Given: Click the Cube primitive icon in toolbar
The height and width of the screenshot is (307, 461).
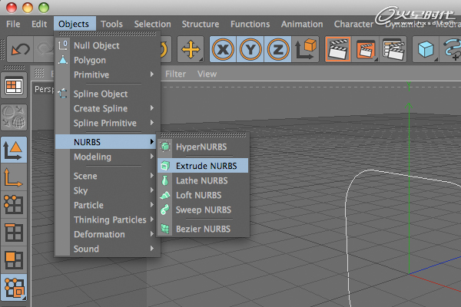Looking at the screenshot, I should click(425, 50).
